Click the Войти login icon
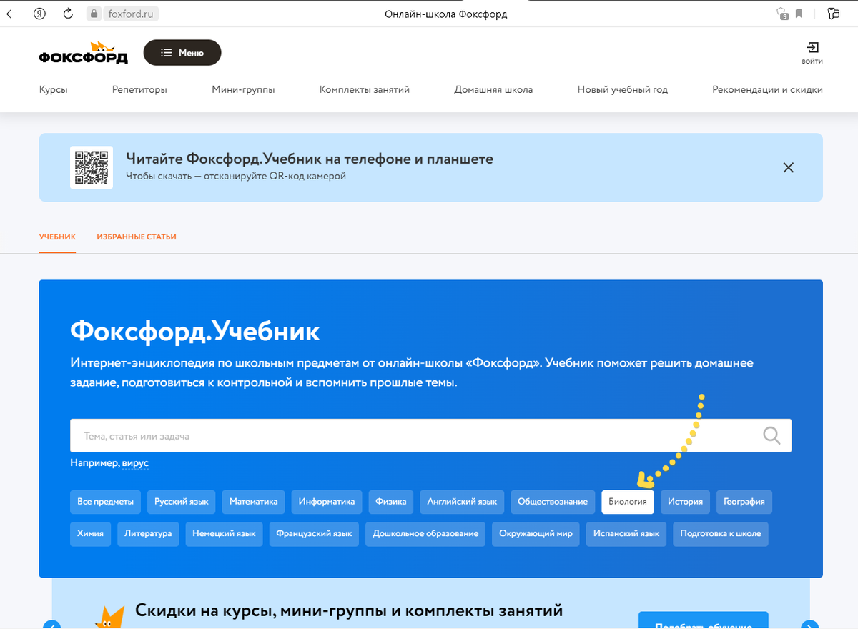The height and width of the screenshot is (629, 858). (x=812, y=53)
